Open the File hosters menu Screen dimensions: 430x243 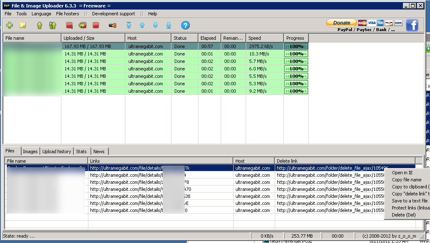68,14
